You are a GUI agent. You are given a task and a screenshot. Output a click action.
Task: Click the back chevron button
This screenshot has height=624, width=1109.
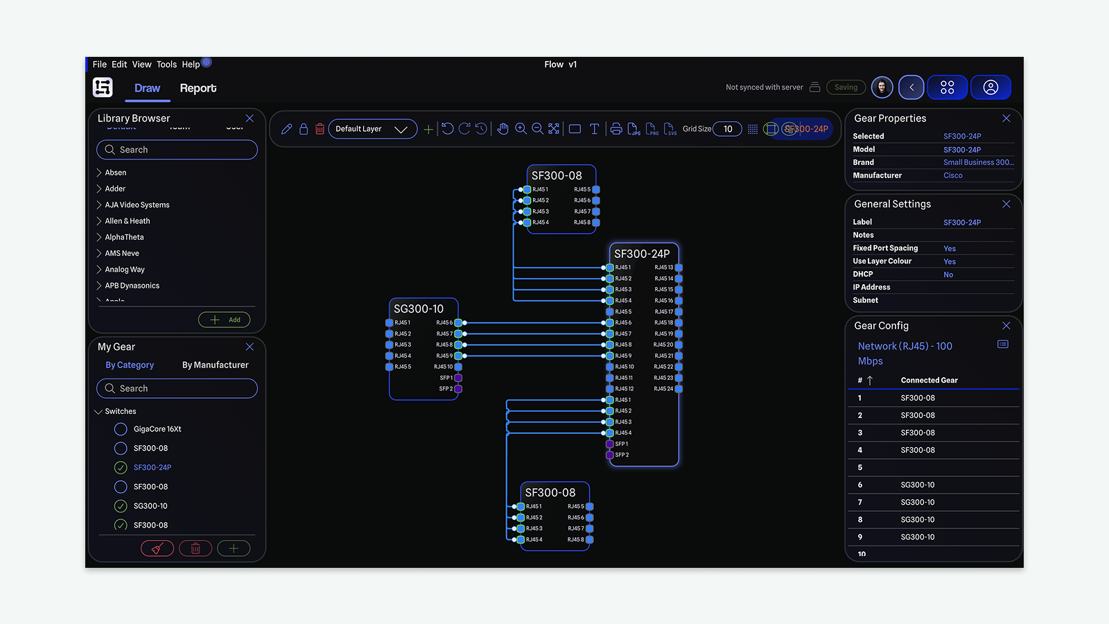911,87
